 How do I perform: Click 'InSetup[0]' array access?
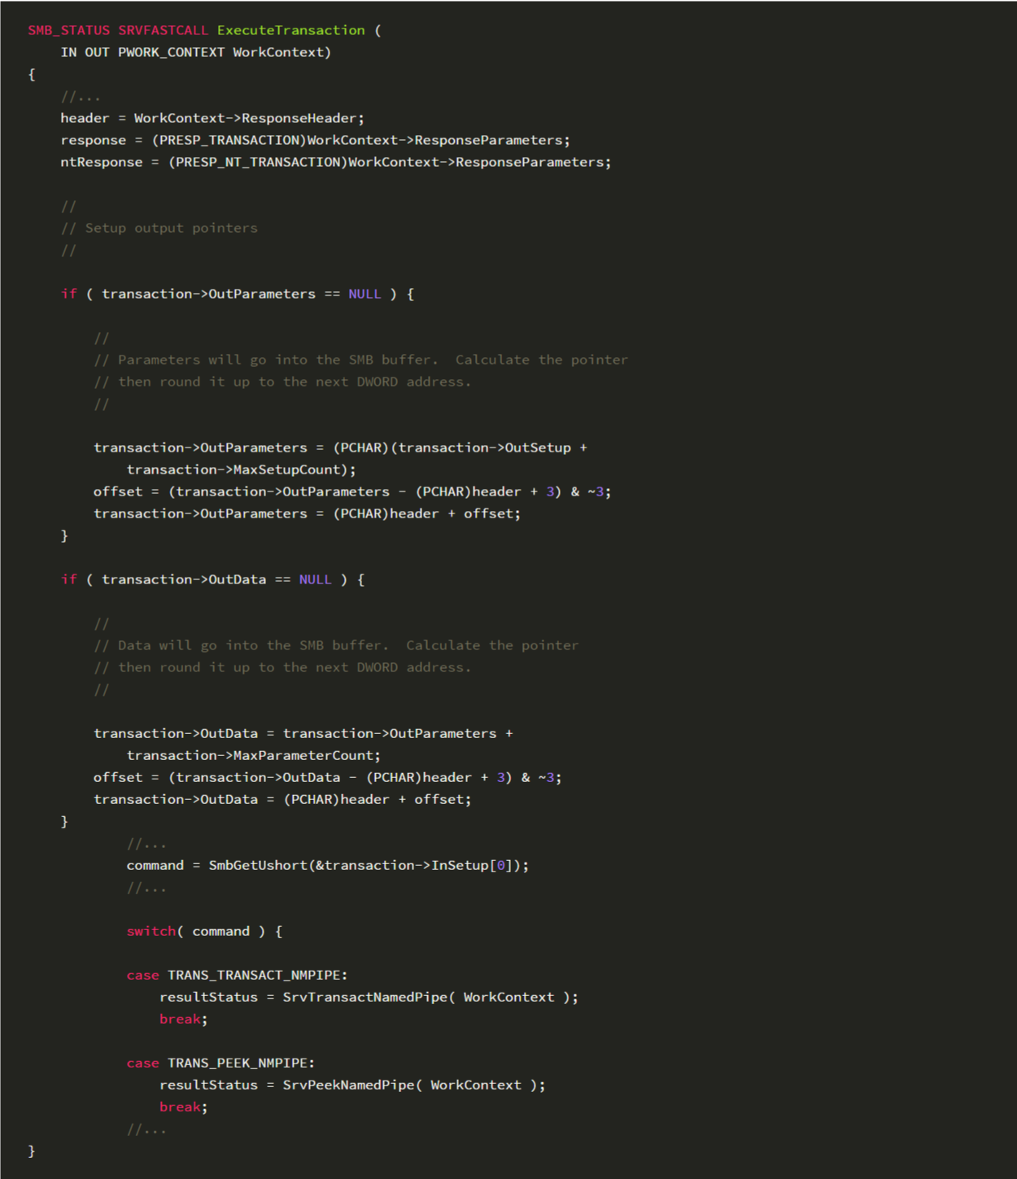(472, 865)
